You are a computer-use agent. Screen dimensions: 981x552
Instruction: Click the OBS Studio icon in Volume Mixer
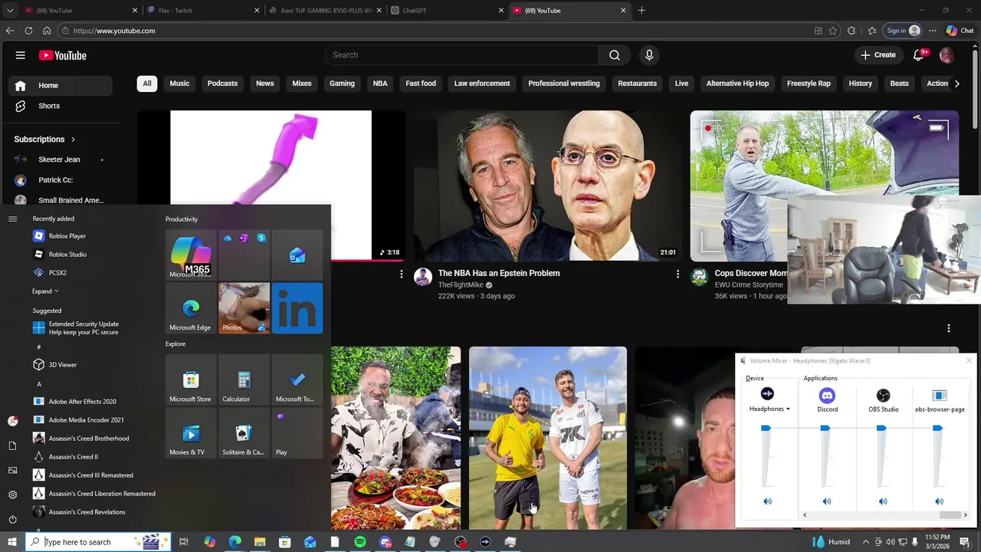click(x=883, y=396)
